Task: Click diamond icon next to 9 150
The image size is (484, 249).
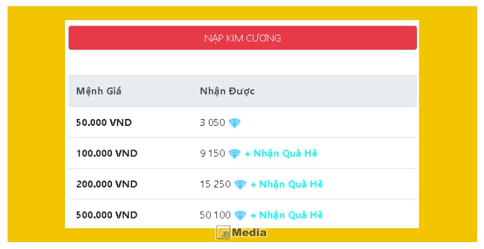Action: point(234,154)
